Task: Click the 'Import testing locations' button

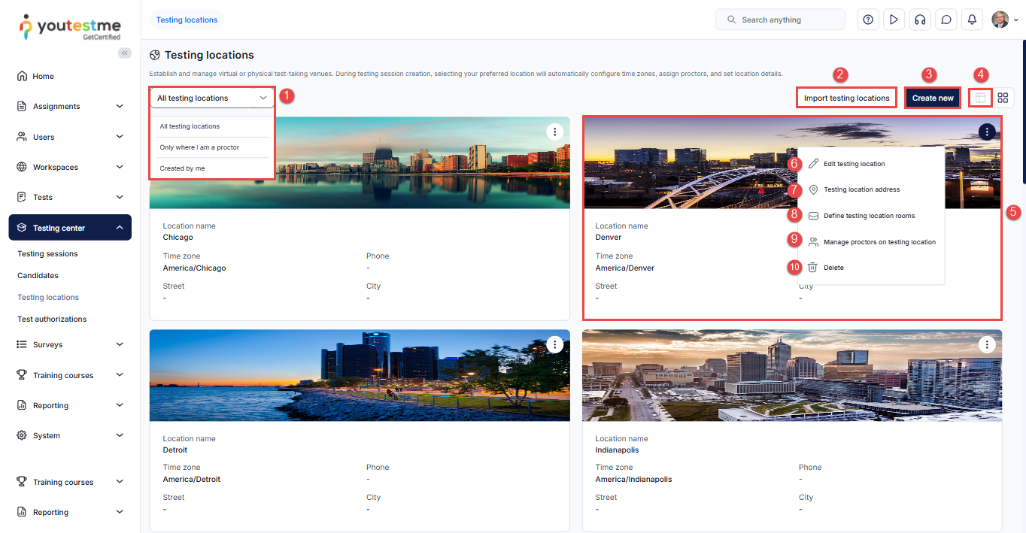Action: pos(846,98)
